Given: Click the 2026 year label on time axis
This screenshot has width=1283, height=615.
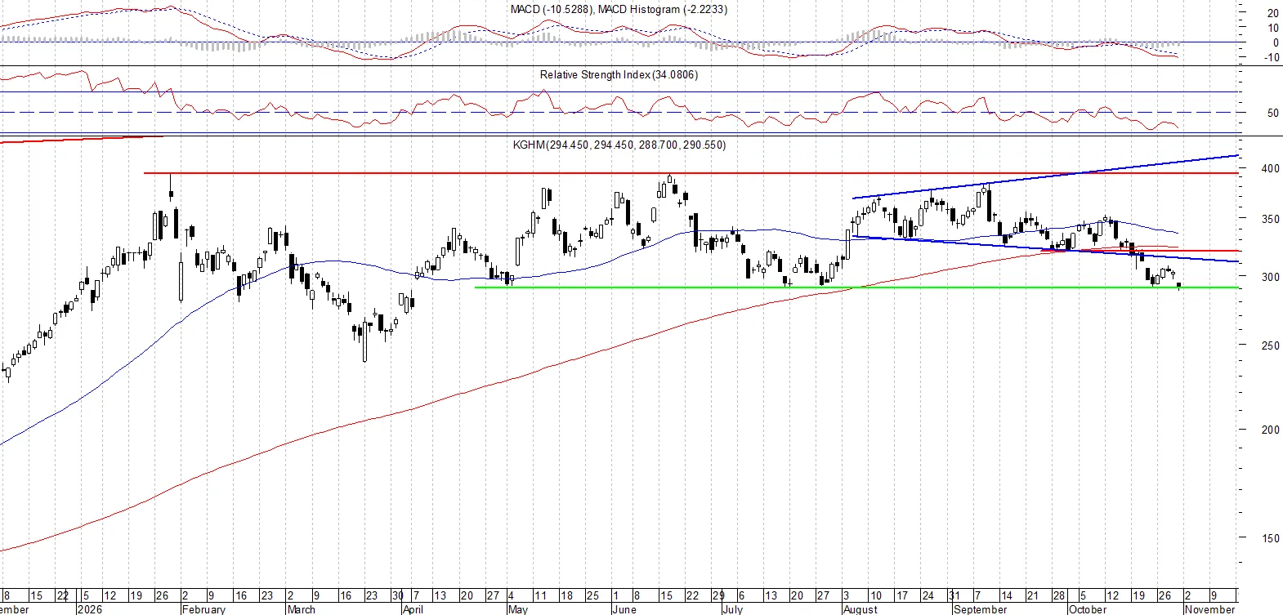Looking at the screenshot, I should [x=89, y=609].
